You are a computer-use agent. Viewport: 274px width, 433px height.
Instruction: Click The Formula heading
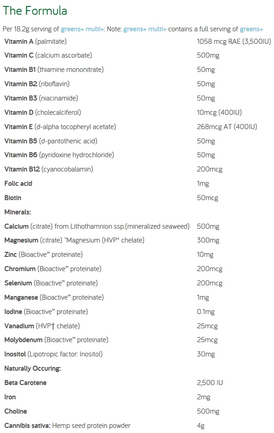point(34,11)
